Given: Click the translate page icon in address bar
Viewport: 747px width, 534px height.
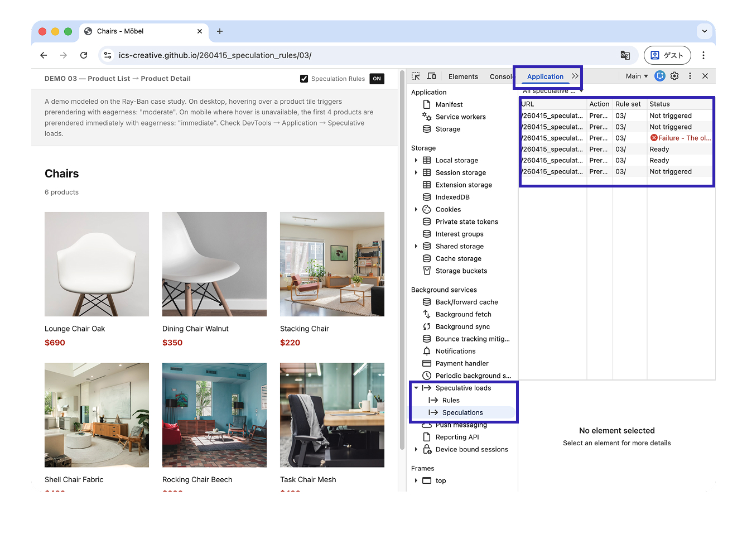Looking at the screenshot, I should [625, 55].
